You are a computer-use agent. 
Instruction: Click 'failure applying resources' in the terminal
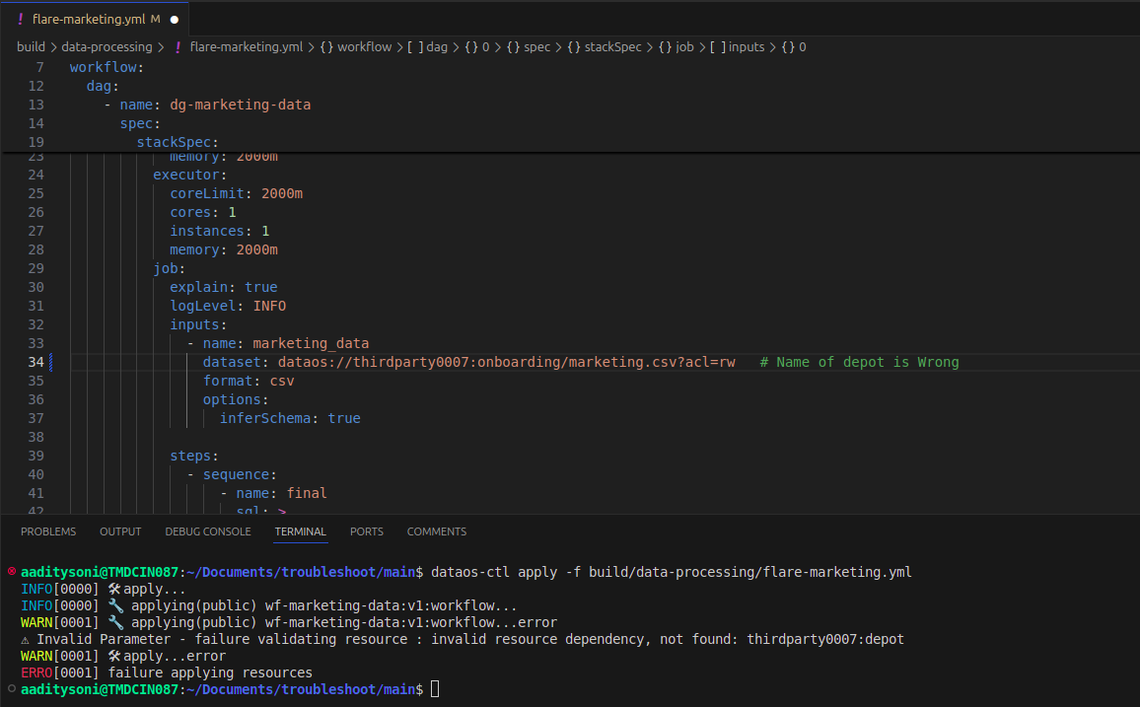pos(210,672)
